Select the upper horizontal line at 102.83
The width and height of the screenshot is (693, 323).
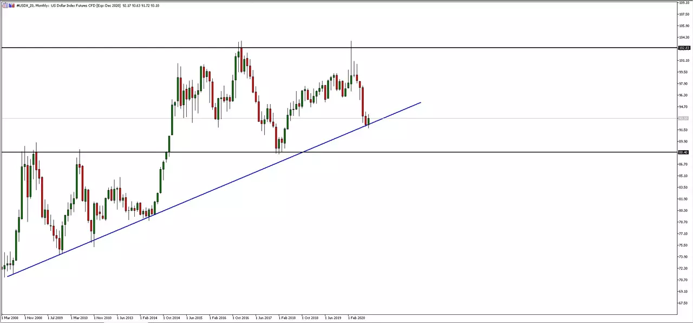(339, 48)
